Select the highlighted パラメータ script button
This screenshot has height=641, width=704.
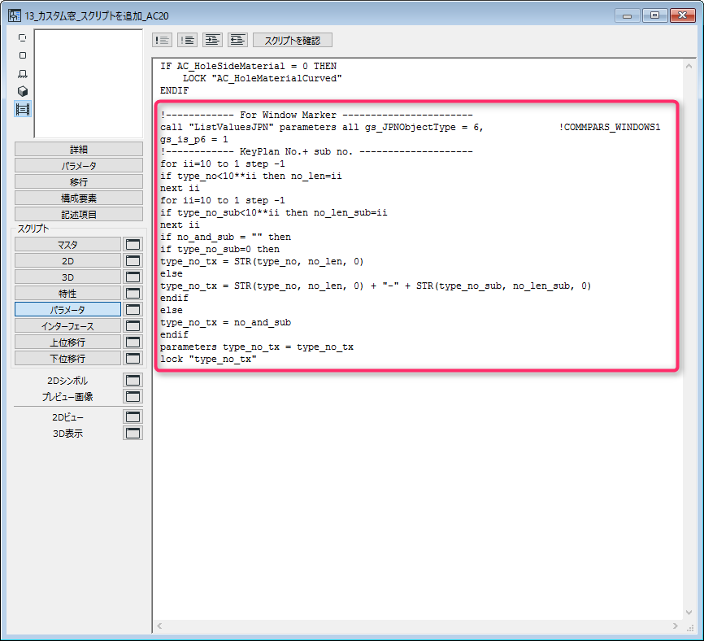[67, 309]
